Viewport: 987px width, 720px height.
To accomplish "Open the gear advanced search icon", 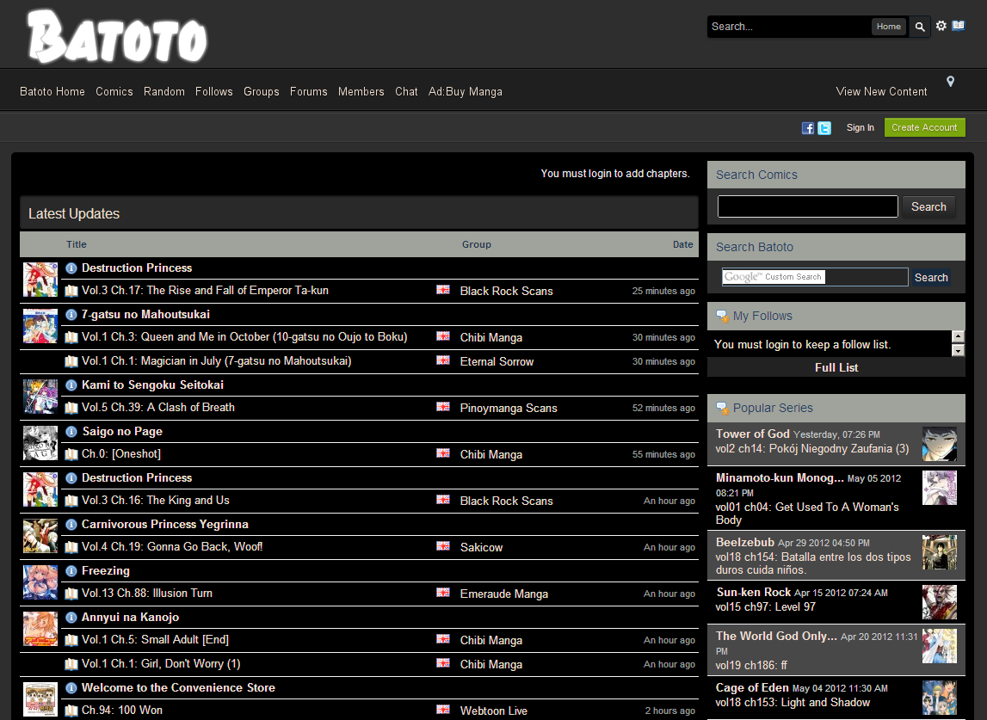I will (941, 26).
